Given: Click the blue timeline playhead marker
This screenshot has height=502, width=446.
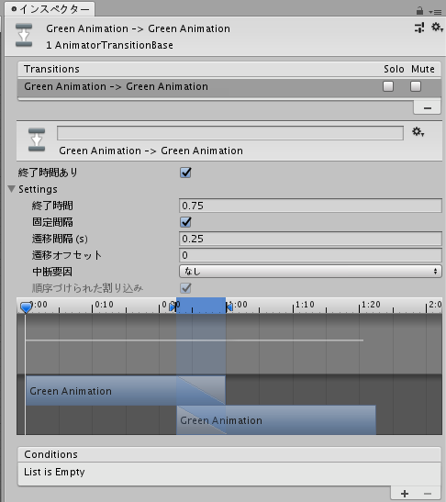Looking at the screenshot, I should [x=26, y=307].
